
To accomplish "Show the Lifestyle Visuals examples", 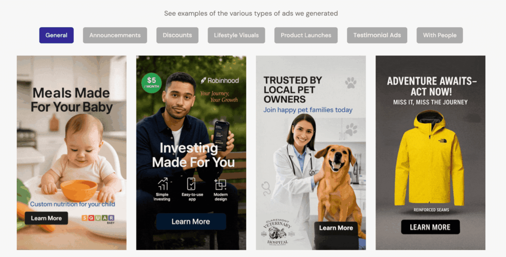I will 236,35.
